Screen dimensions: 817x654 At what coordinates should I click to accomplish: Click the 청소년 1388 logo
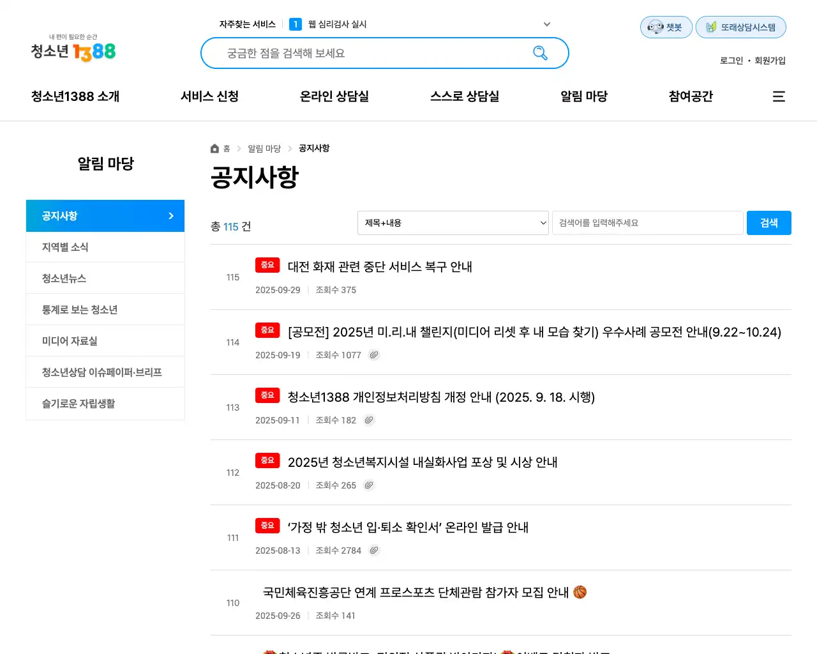[73, 49]
